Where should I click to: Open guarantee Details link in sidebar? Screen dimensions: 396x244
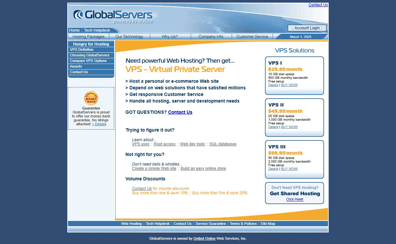point(99,124)
